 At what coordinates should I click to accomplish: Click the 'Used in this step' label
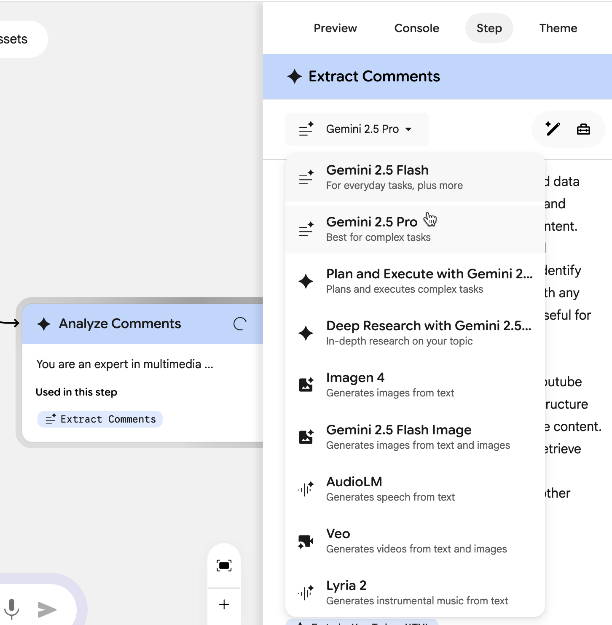pyautogui.click(x=76, y=392)
